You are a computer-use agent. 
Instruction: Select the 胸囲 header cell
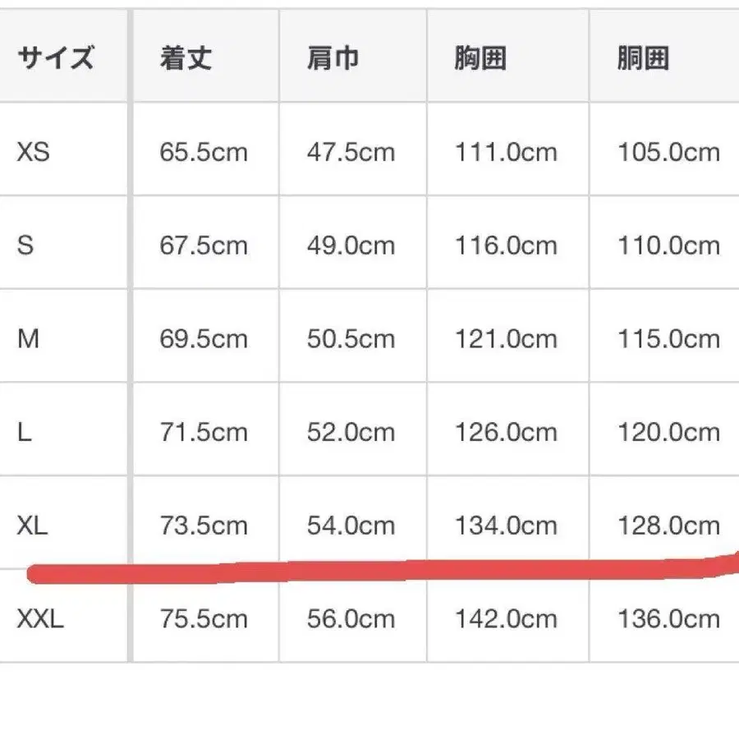pyautogui.click(x=480, y=59)
